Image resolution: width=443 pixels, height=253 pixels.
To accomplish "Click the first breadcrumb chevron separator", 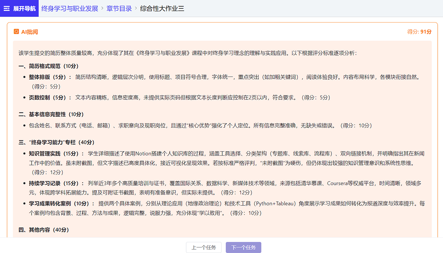I will tap(102, 9).
